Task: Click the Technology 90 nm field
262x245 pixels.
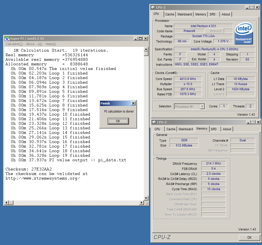Action: pos(182,41)
